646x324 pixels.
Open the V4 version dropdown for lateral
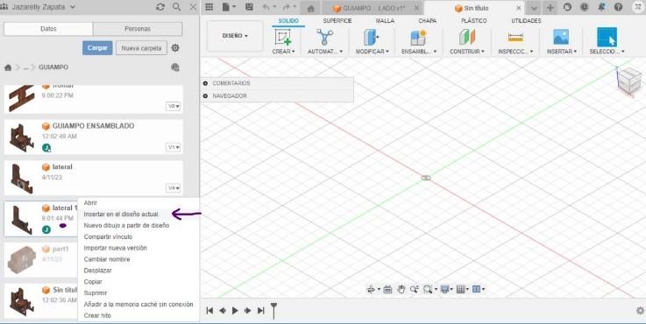click(x=174, y=188)
